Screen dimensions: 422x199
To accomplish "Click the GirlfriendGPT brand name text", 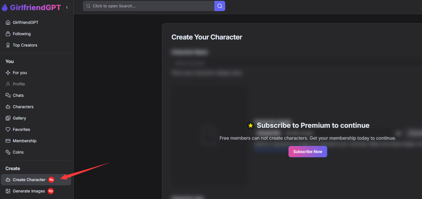I will point(36,7).
